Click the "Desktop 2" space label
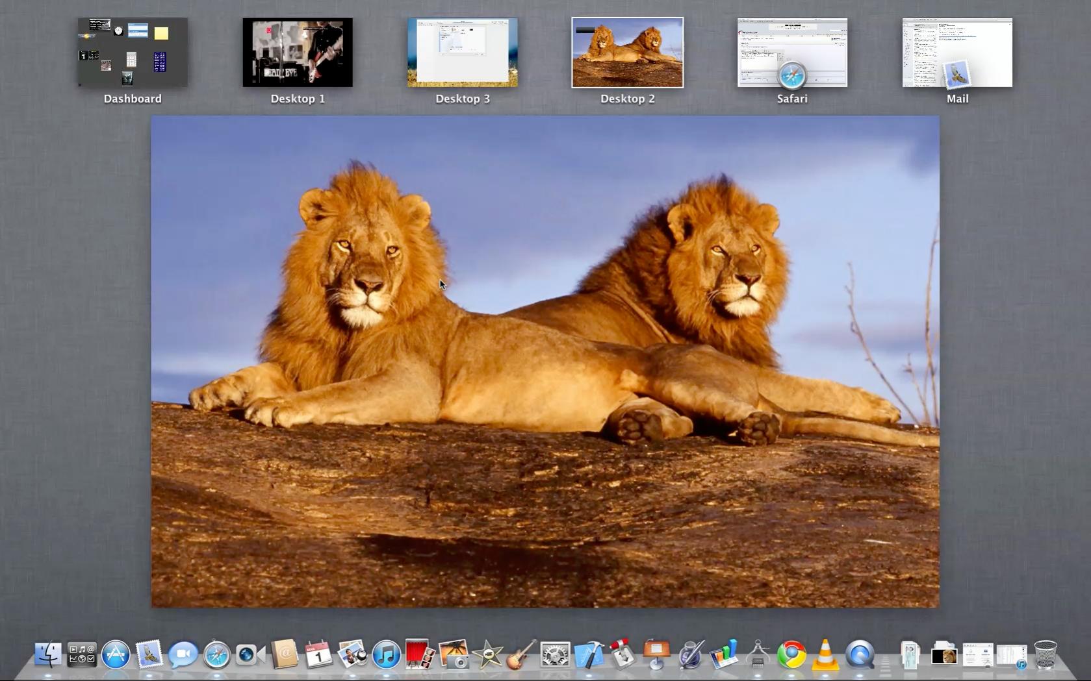Image resolution: width=1091 pixels, height=681 pixels. tap(628, 99)
